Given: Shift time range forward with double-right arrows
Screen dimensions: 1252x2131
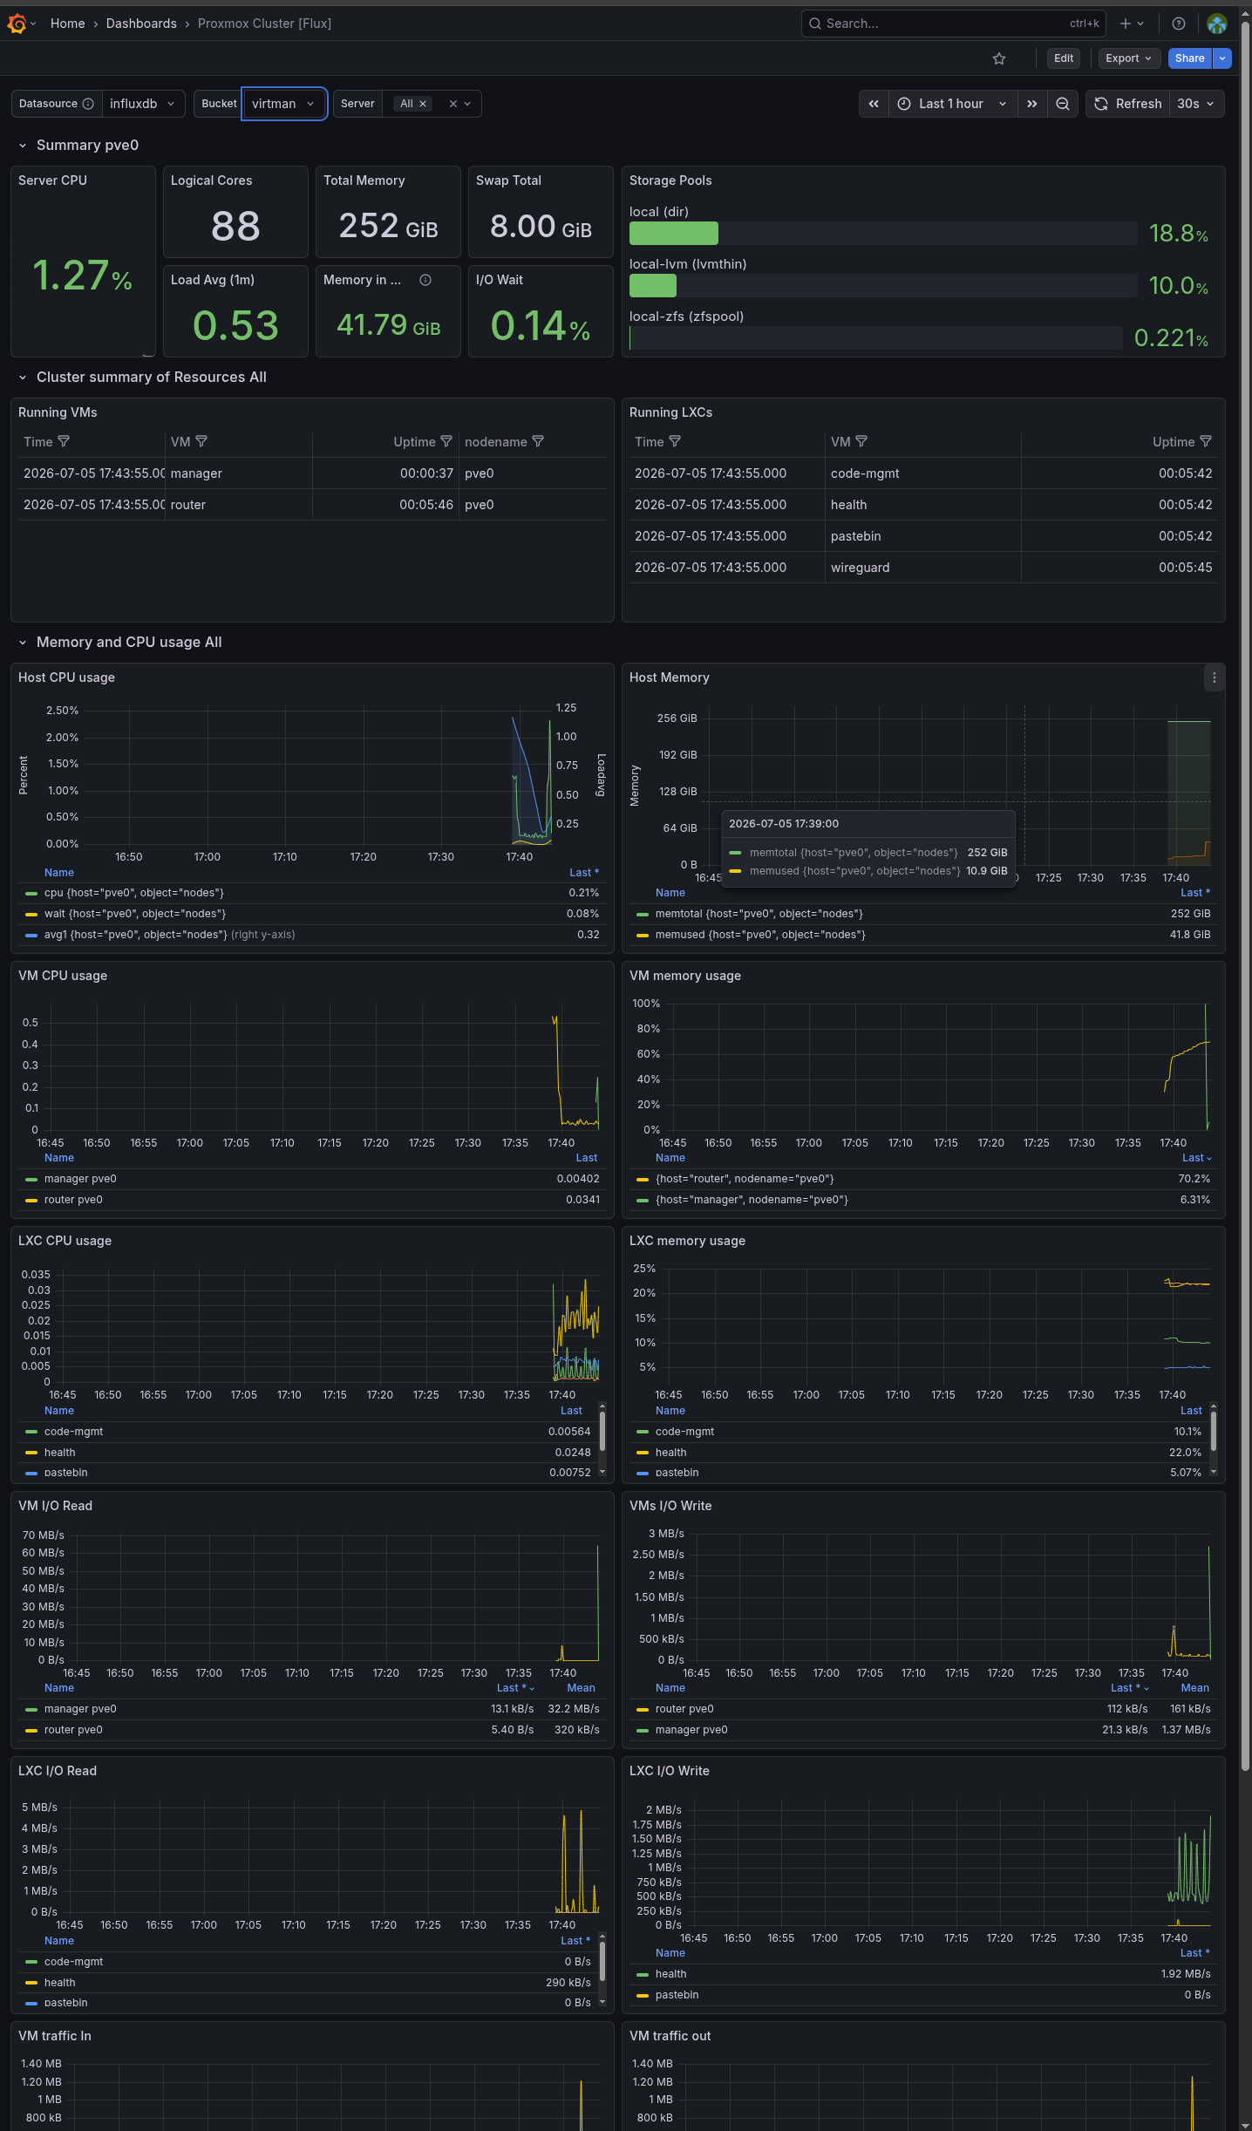Looking at the screenshot, I should click(x=1032, y=104).
